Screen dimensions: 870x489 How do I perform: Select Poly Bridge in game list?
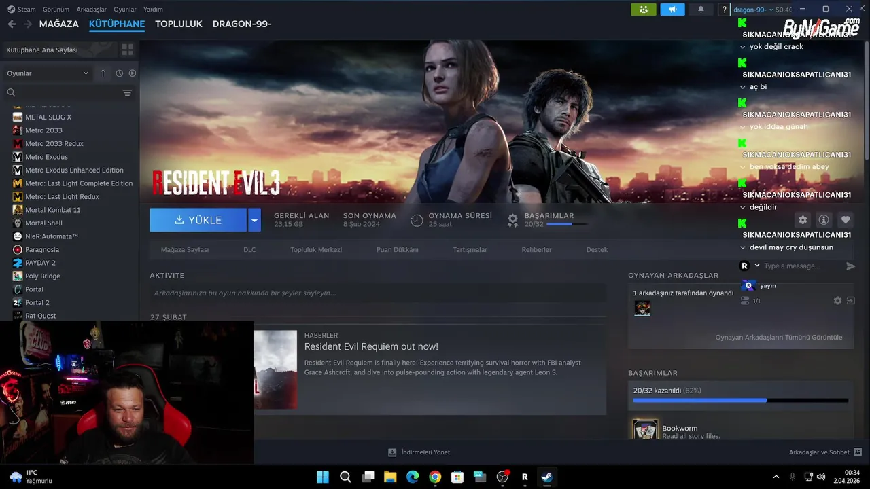[x=42, y=276]
